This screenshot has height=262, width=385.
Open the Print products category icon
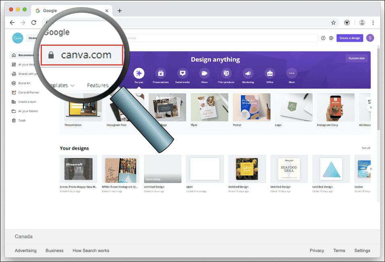point(226,74)
